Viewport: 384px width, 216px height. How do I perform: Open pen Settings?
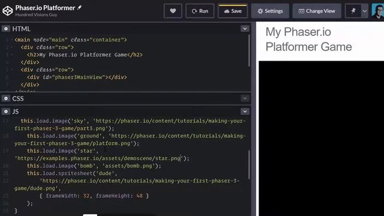(x=270, y=11)
